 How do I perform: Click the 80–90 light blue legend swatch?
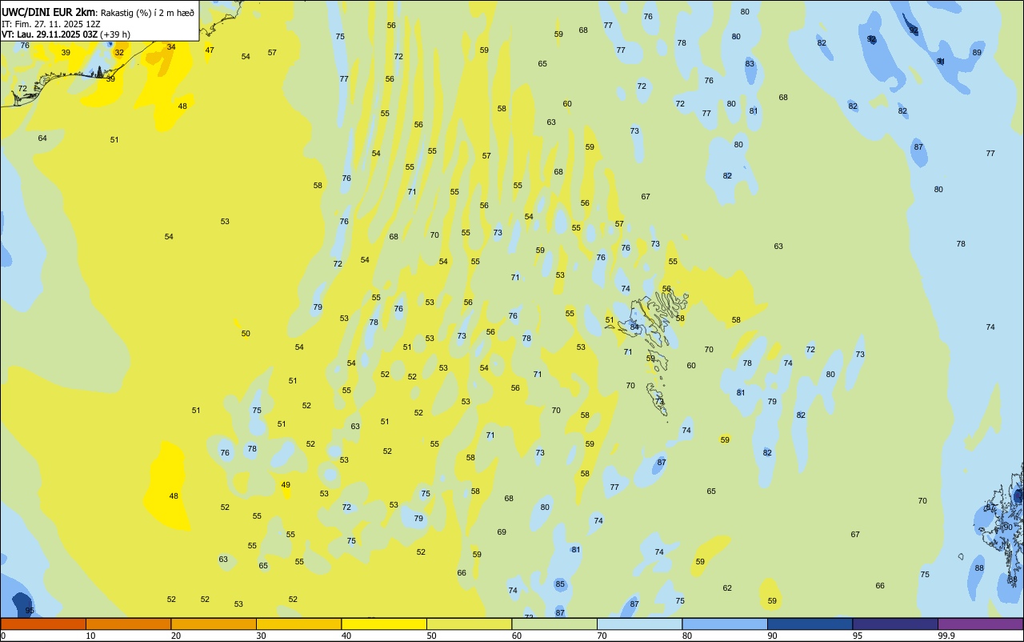click(x=725, y=624)
